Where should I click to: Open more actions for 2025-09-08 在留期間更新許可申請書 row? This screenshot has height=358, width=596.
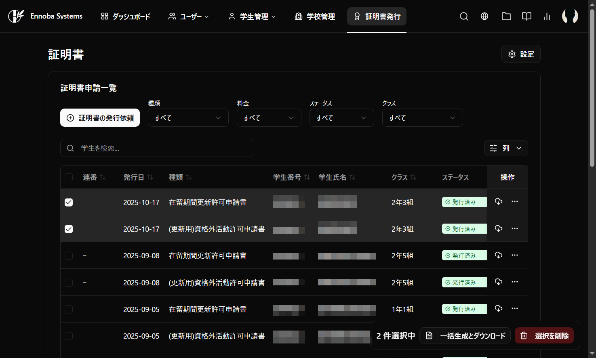[514, 255]
